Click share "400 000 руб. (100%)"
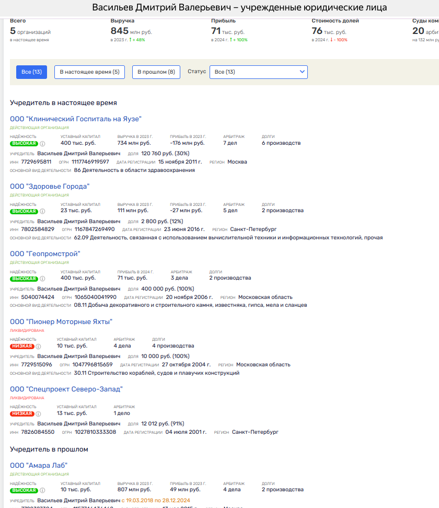Screen dimensions: 439x508 168,288
